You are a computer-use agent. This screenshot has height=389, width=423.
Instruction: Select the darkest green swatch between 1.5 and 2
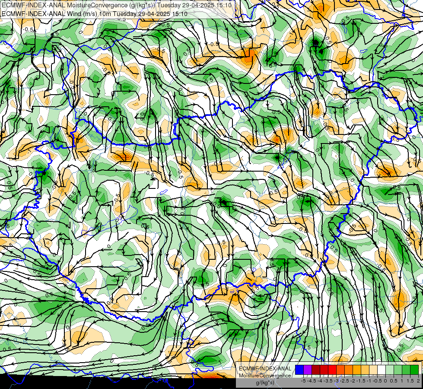pyautogui.click(x=414, y=370)
